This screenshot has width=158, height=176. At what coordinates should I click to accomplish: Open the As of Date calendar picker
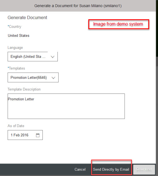click(x=38, y=135)
